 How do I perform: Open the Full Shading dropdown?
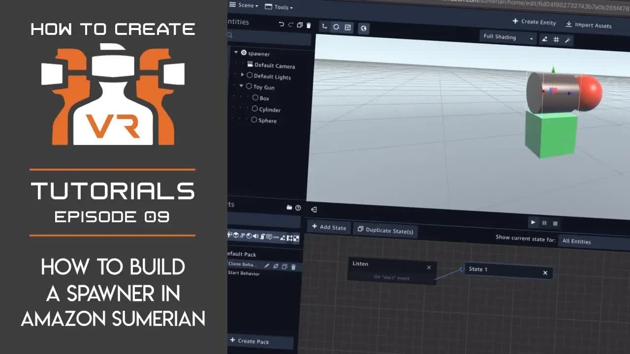pyautogui.click(x=508, y=37)
